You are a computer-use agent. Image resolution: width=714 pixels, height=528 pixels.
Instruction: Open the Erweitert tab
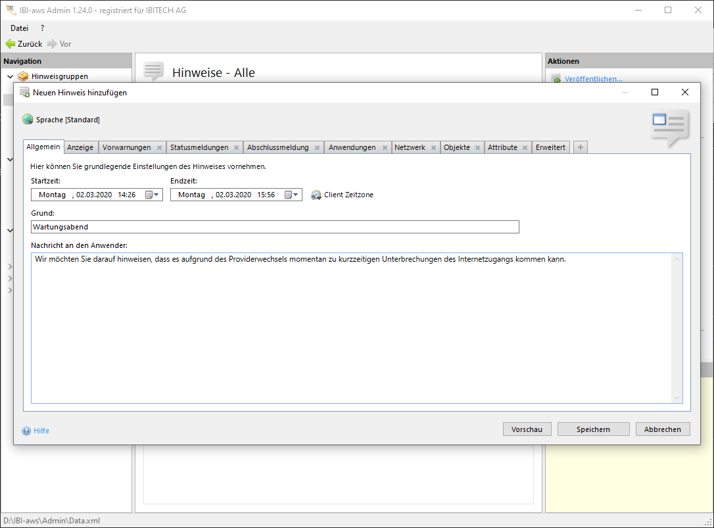point(550,147)
